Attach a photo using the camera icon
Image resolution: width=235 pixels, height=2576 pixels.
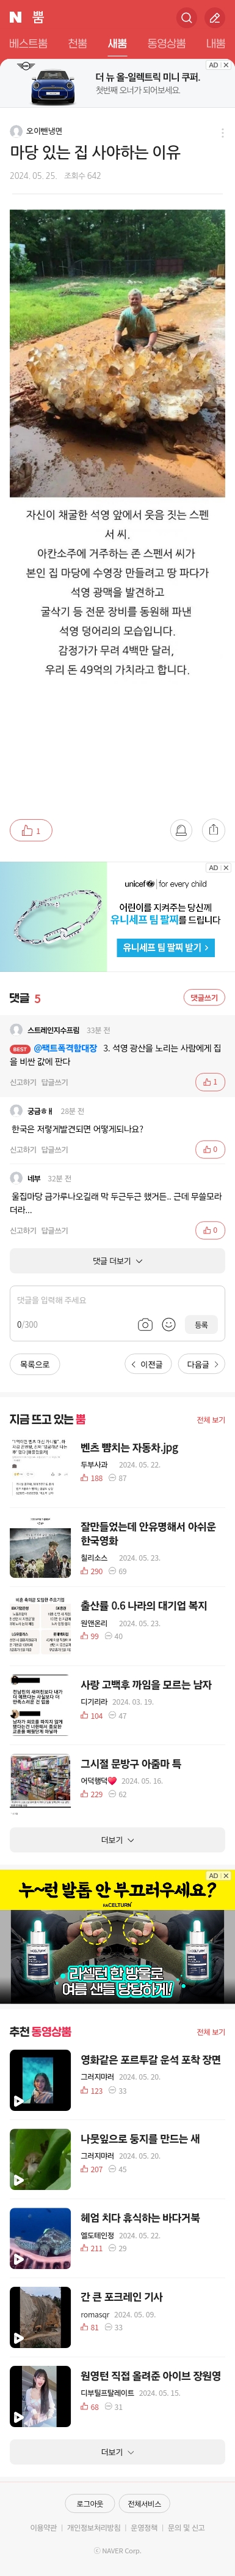tap(145, 1324)
